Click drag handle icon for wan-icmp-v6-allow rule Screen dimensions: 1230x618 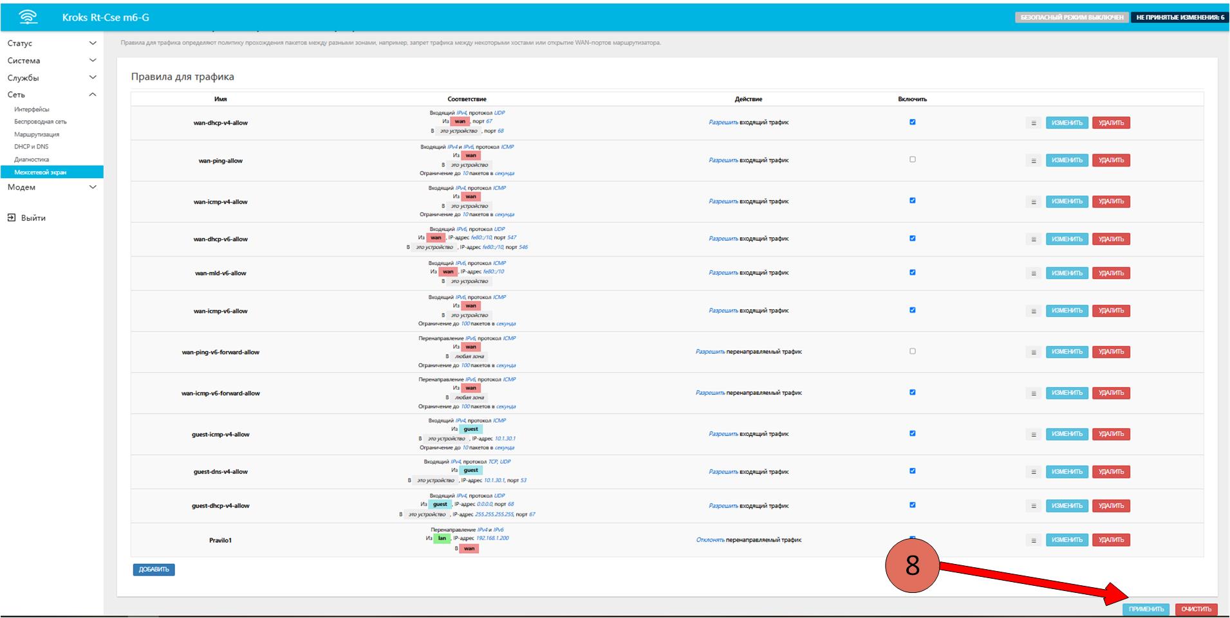(x=1033, y=311)
